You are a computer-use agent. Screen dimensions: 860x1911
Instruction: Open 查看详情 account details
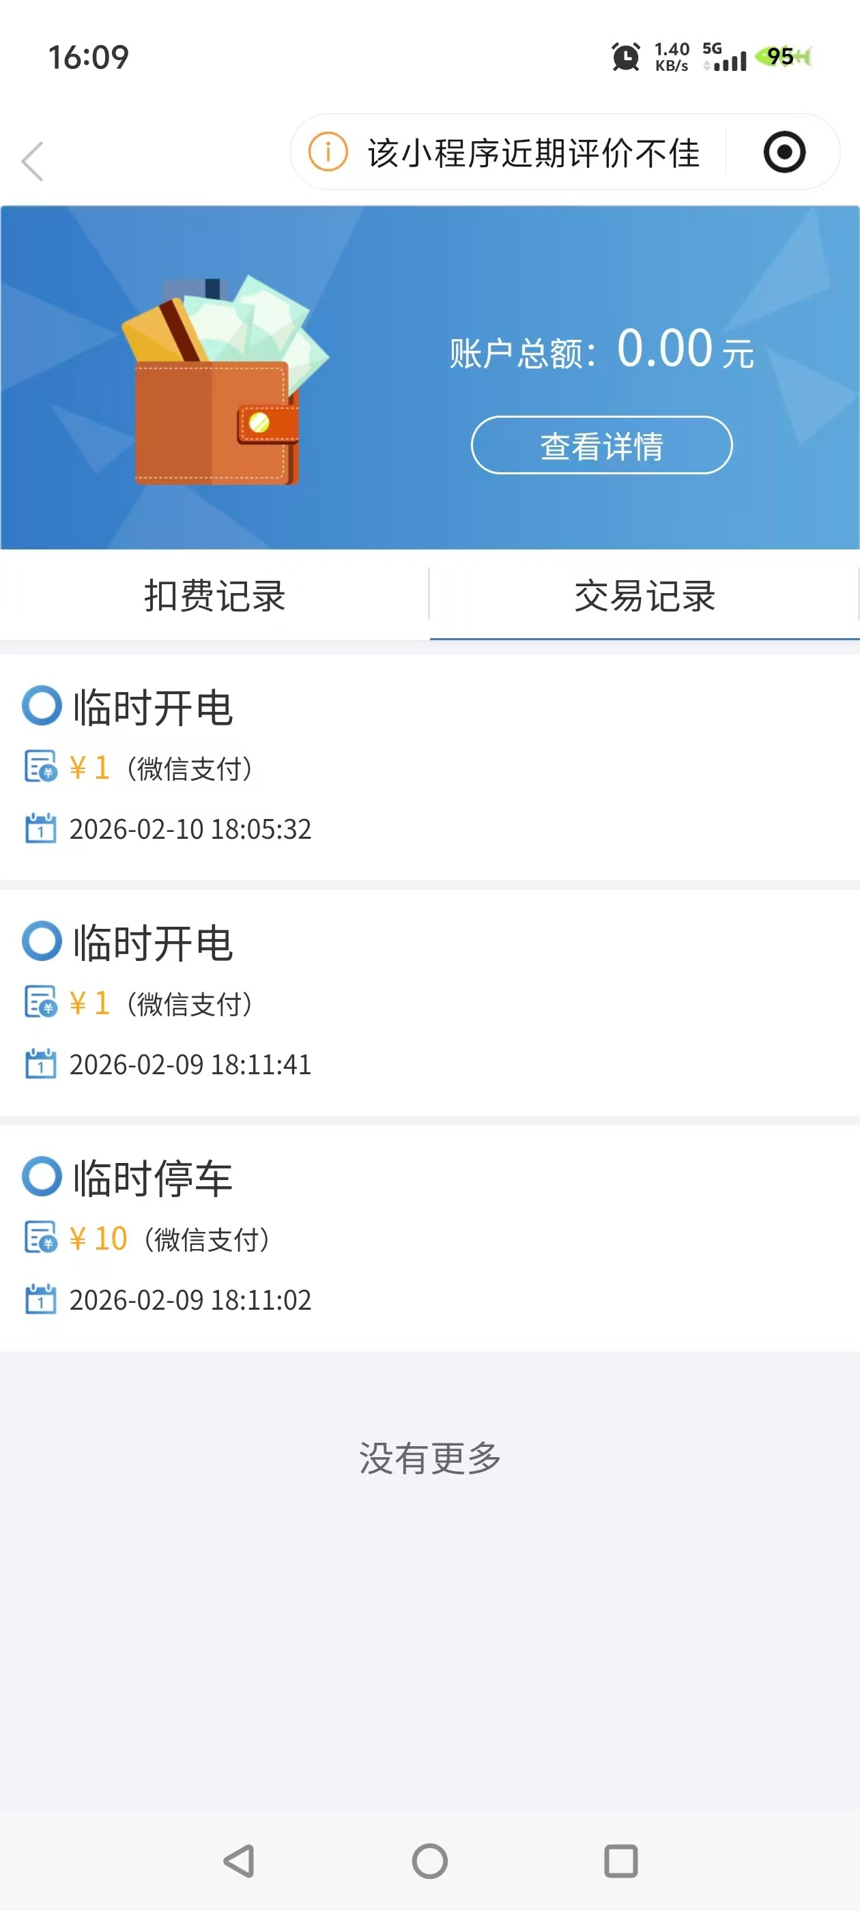tap(601, 445)
